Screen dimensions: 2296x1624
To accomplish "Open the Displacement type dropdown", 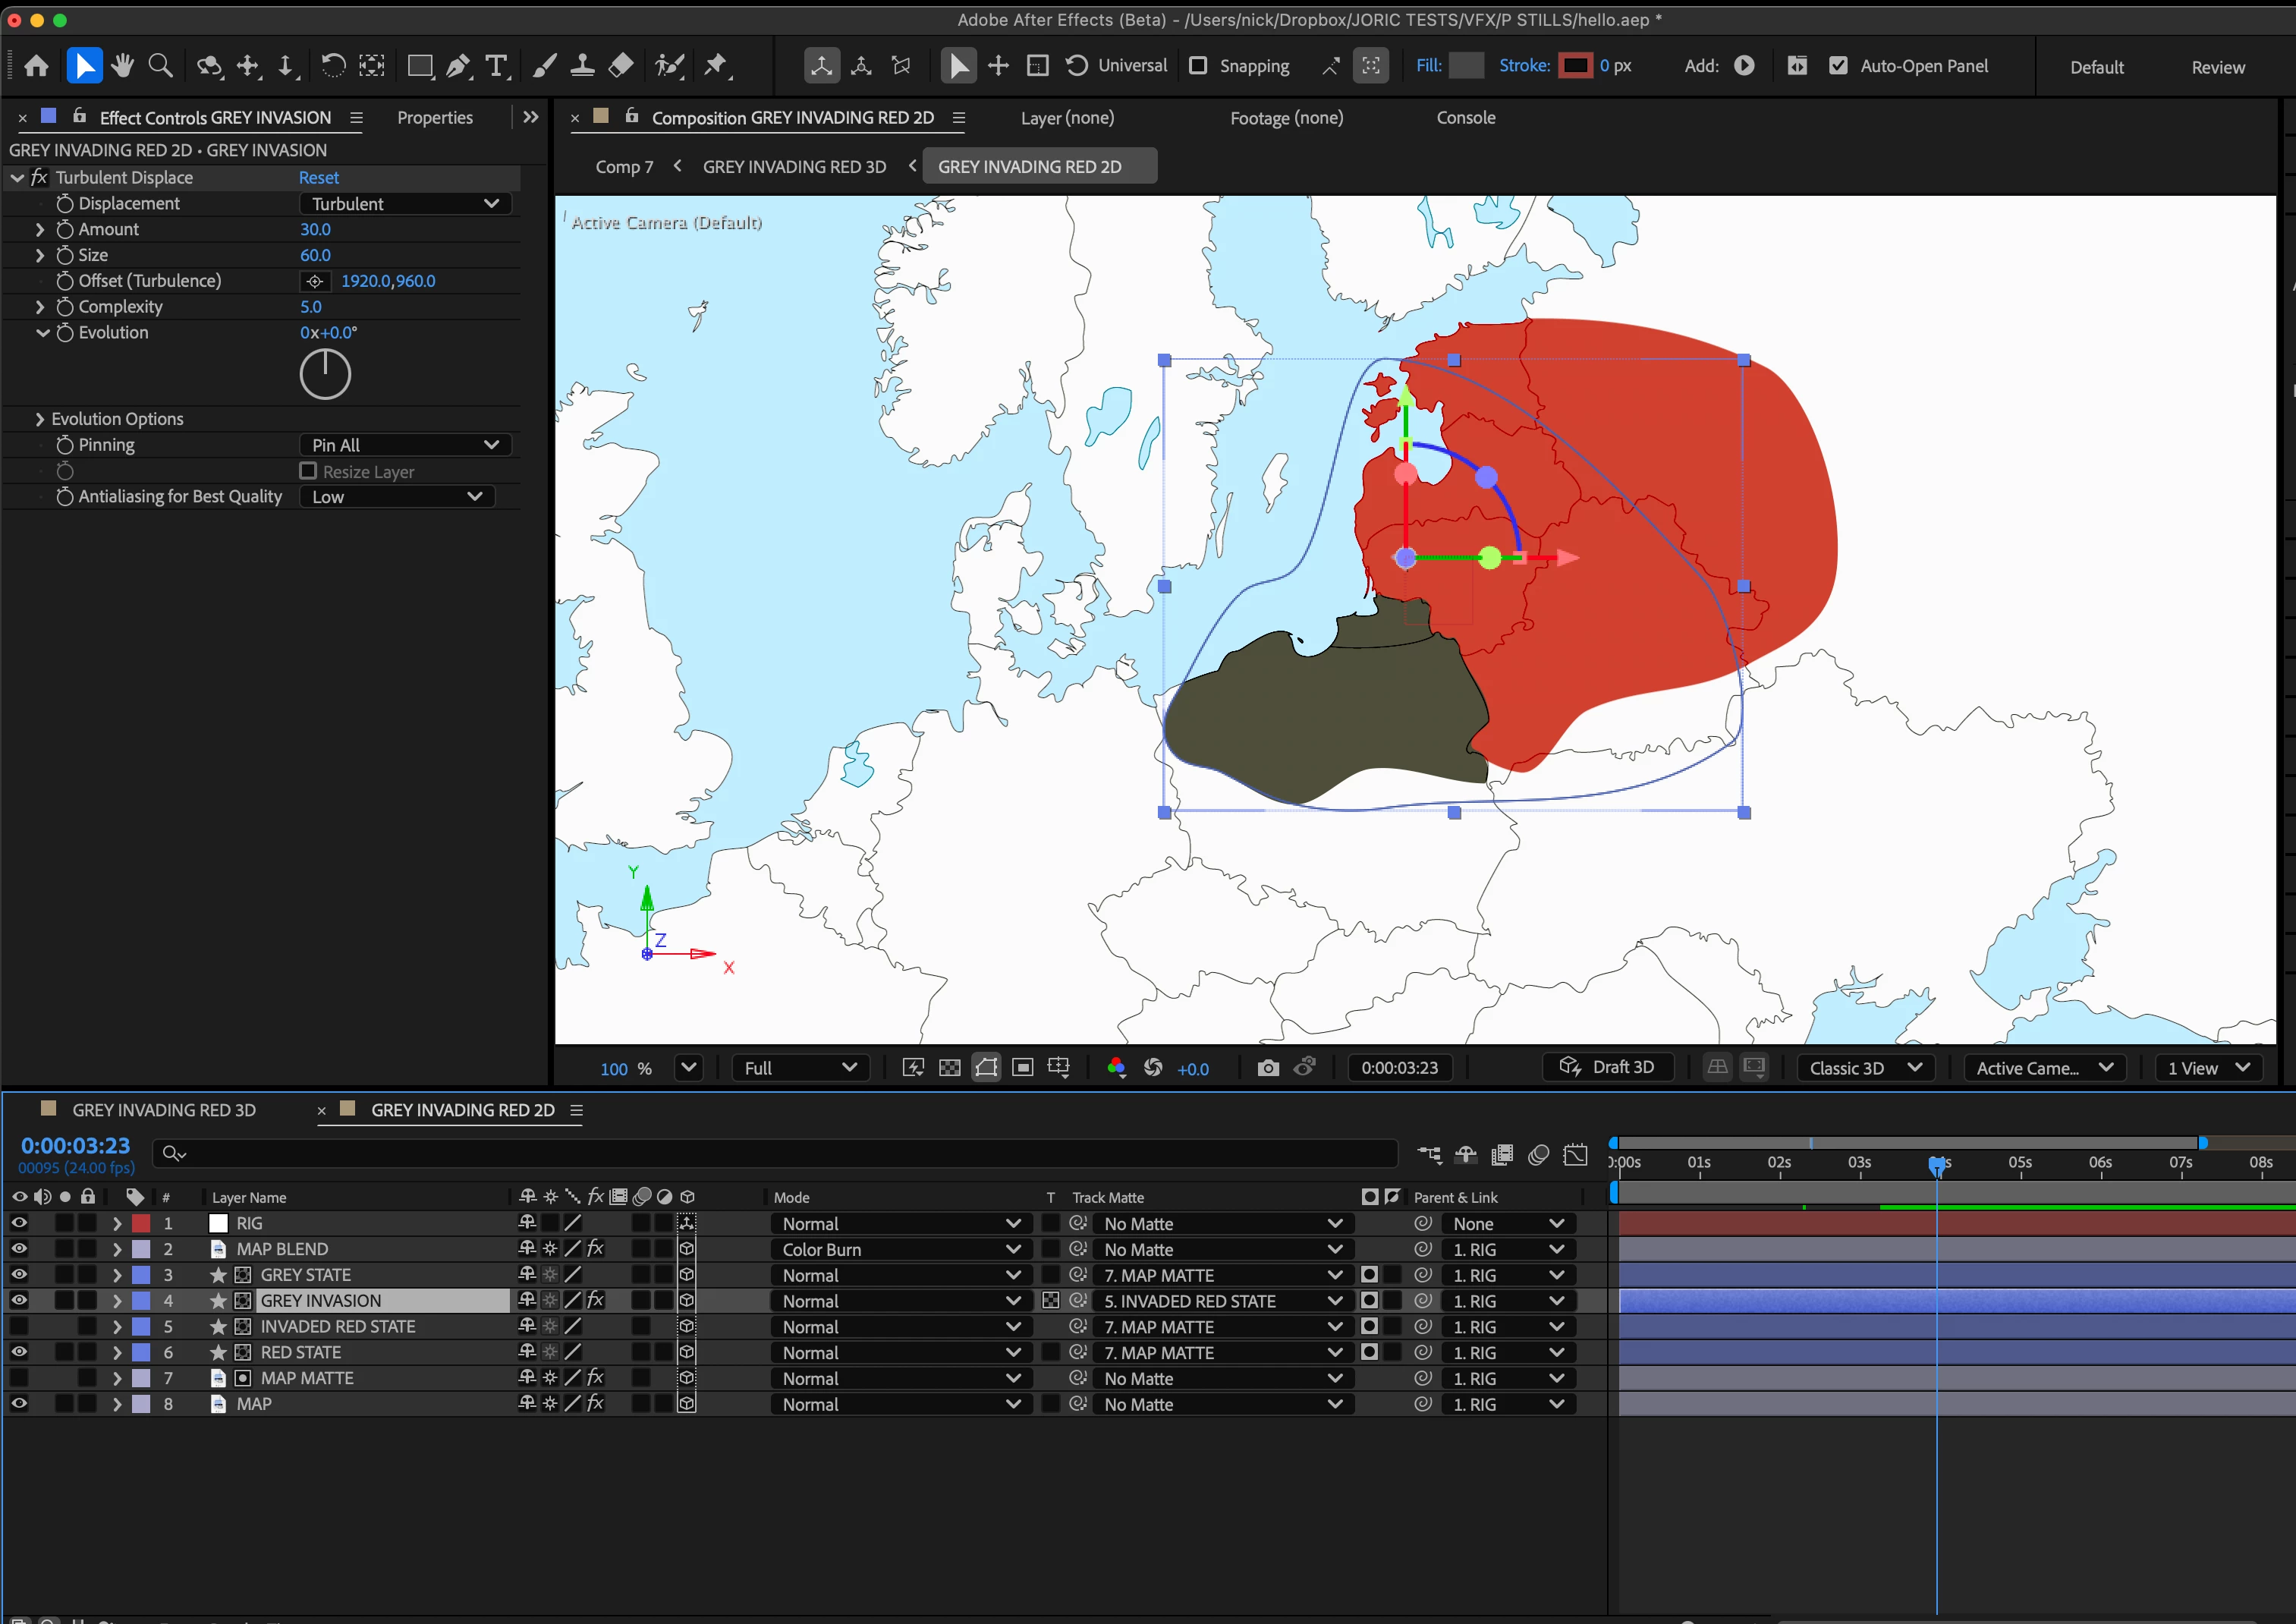I will pos(404,204).
